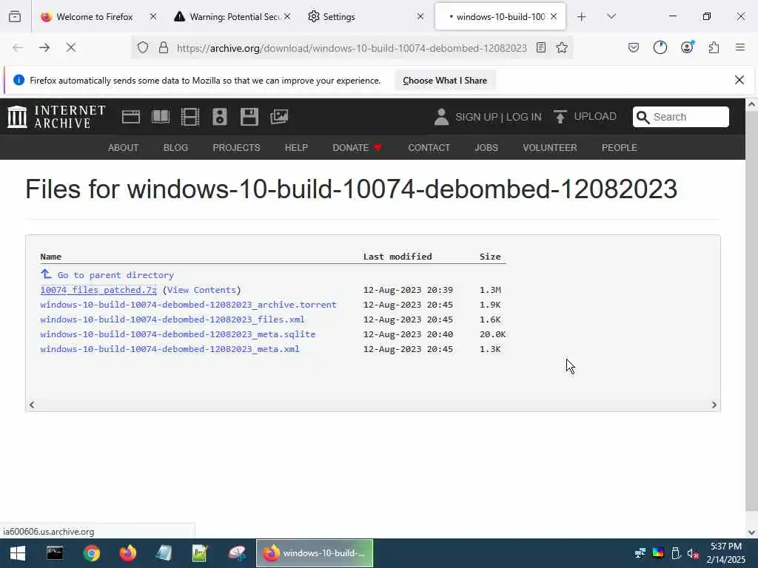This screenshot has height=568, width=758.
Task: Click the muted volume tray icon
Action: tap(693, 553)
